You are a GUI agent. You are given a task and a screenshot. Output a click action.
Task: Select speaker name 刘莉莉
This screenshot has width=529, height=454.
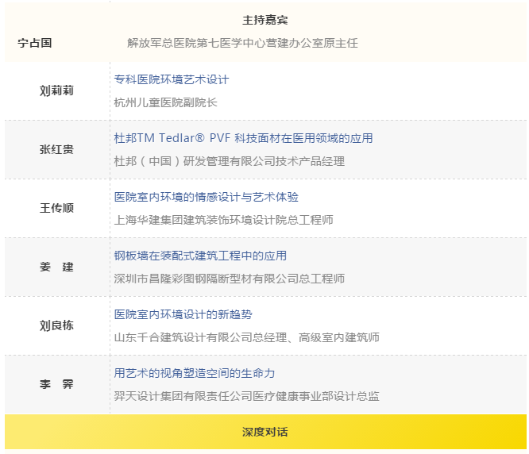click(x=56, y=90)
